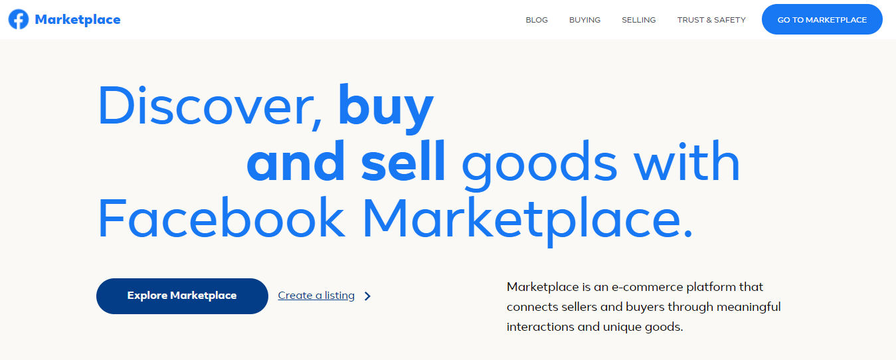Select Trust & Safety in navigation
Viewport: 896px width, 360px height.
click(x=711, y=20)
